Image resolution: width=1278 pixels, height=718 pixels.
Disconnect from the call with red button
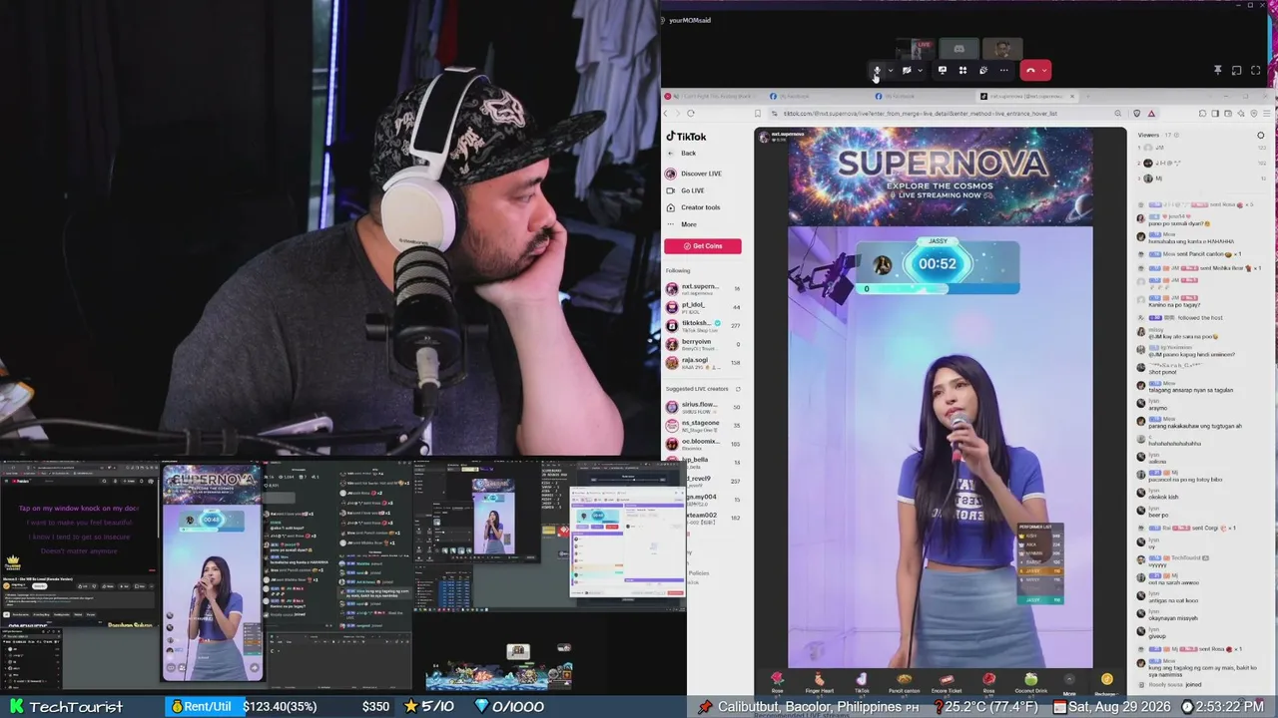coord(1030,71)
